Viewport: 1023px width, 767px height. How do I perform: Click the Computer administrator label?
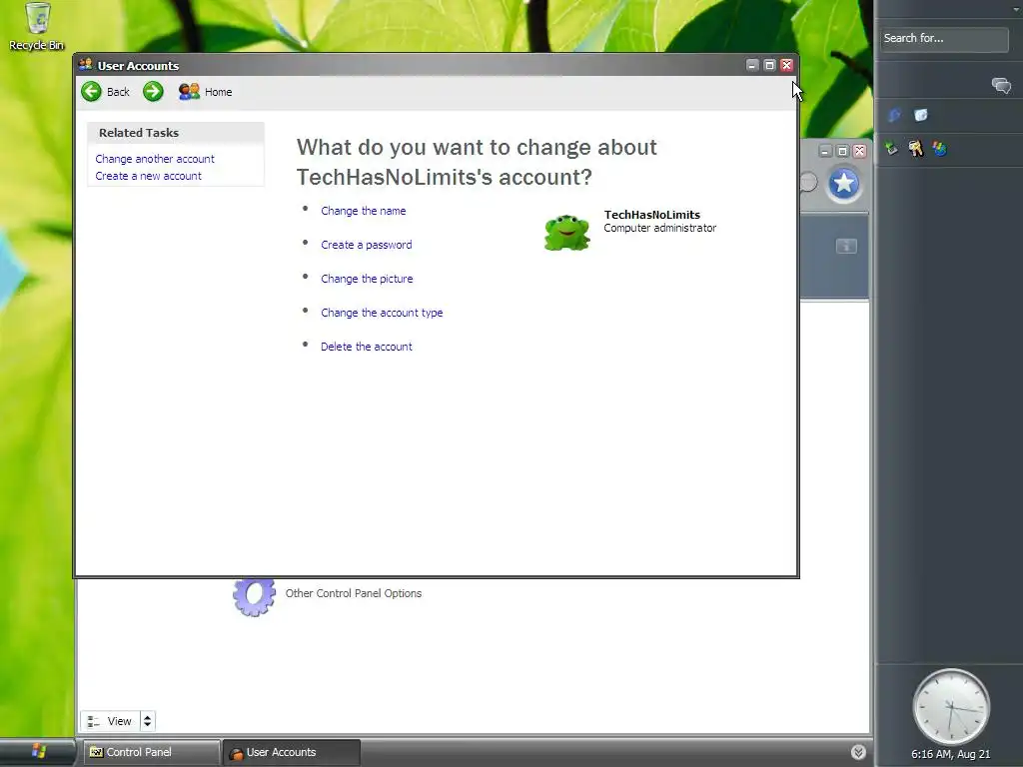[x=659, y=228]
